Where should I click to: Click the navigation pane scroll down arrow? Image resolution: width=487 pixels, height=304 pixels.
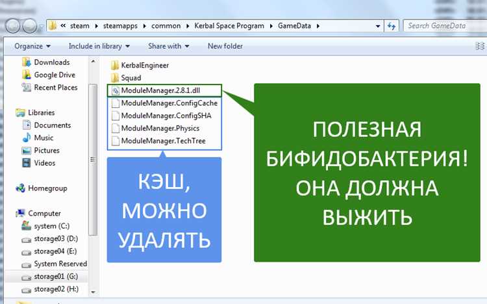point(93,292)
